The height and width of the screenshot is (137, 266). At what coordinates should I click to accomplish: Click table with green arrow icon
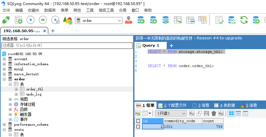pyautogui.click(x=178, y=20)
